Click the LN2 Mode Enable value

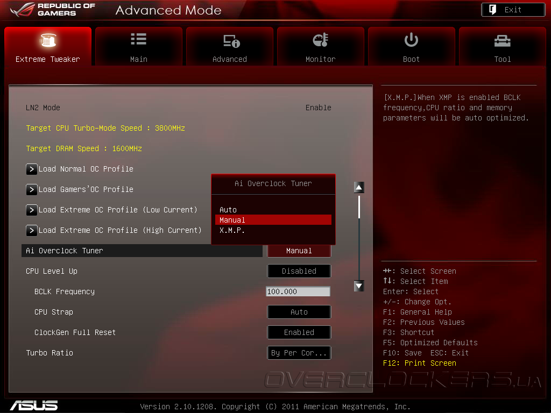pyautogui.click(x=319, y=108)
